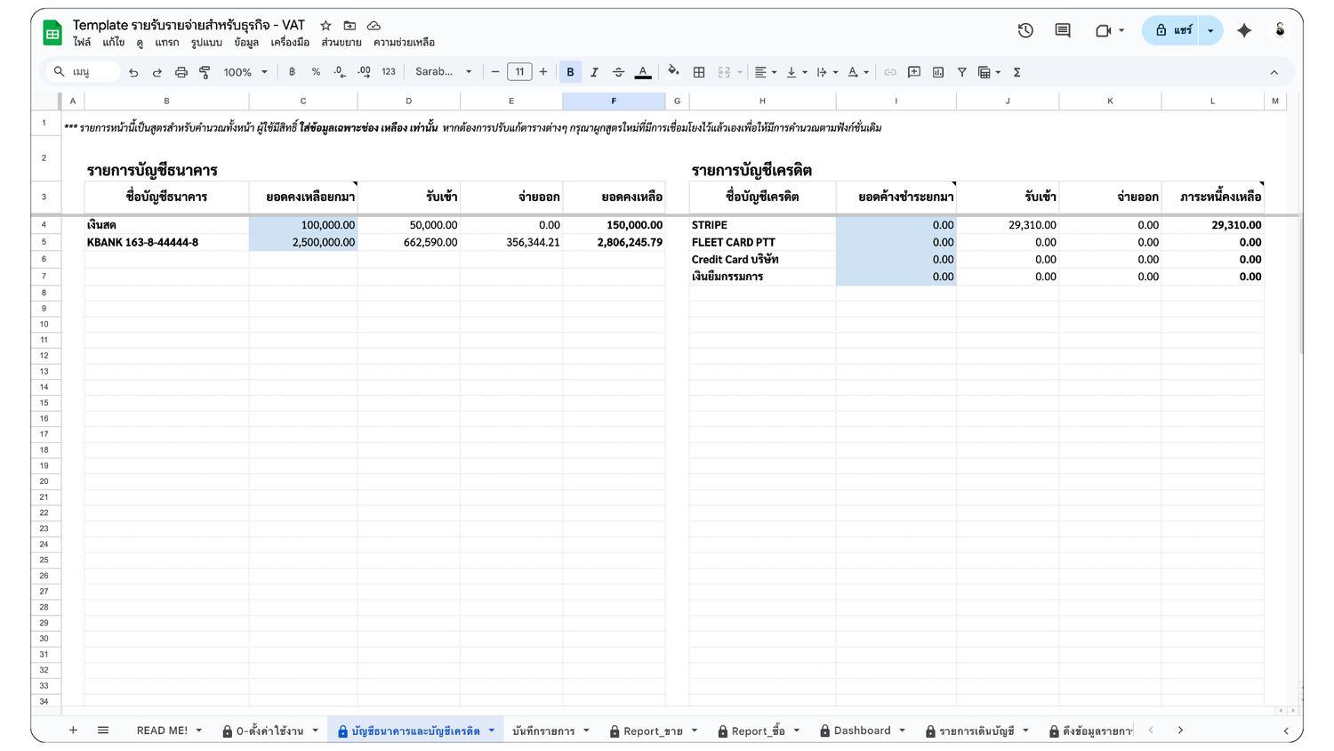The height and width of the screenshot is (751, 1334).
Task: Switch to the Dashboard sheet tab
Action: 862,731
